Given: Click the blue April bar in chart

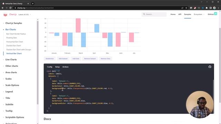Looking at the screenshot, I should 97,28.
